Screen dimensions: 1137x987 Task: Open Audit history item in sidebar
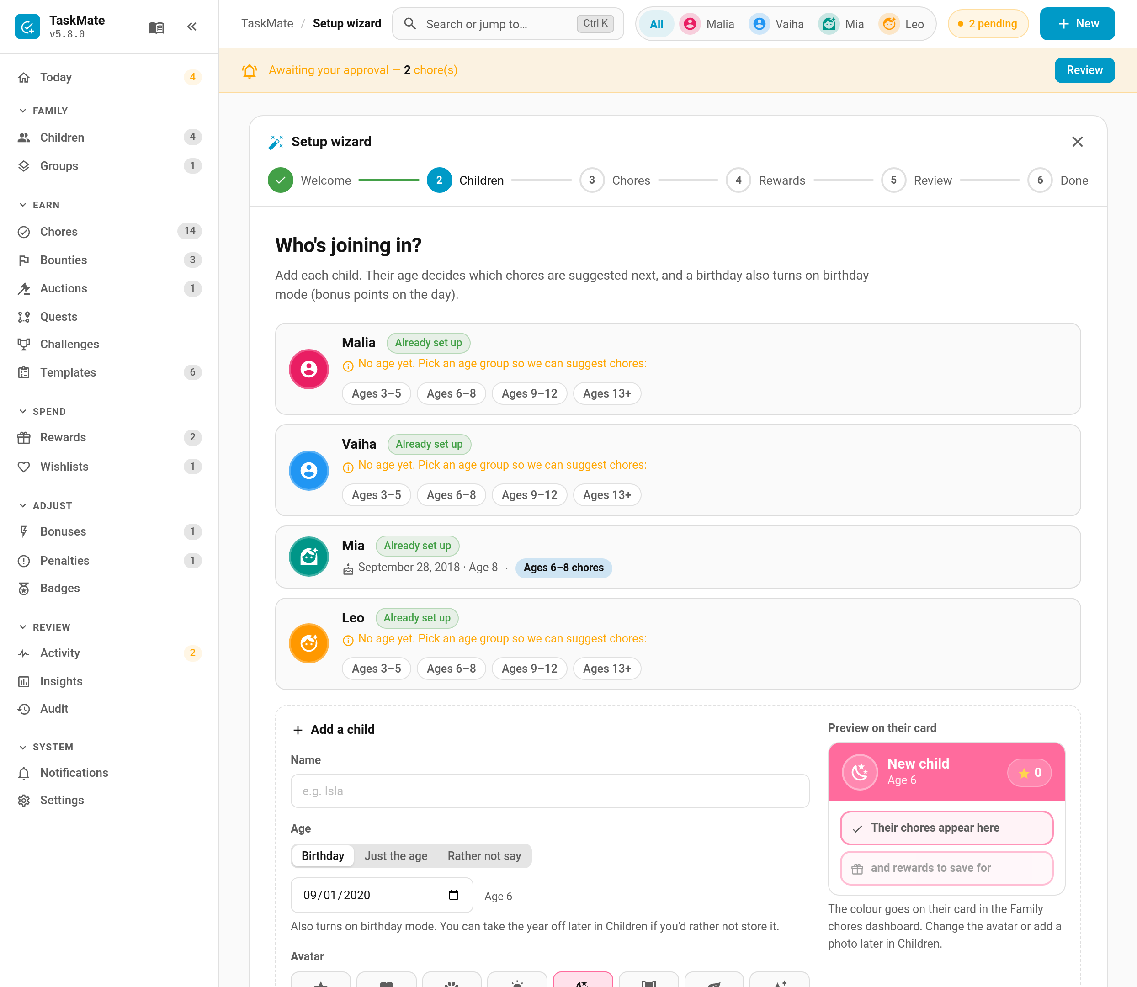[109, 709]
